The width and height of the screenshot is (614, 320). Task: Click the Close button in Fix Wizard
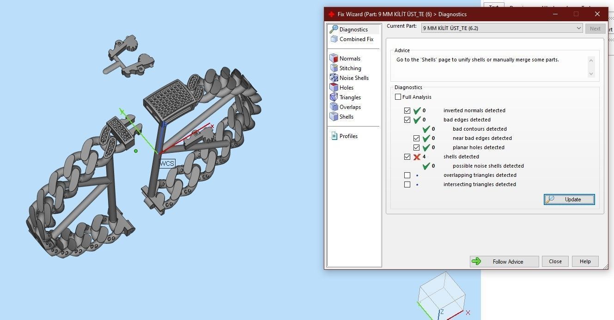(555, 261)
